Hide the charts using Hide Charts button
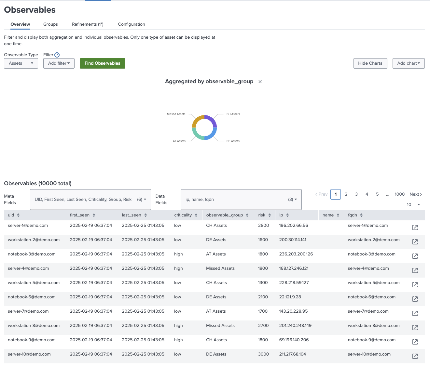The image size is (430, 365). pos(370,63)
